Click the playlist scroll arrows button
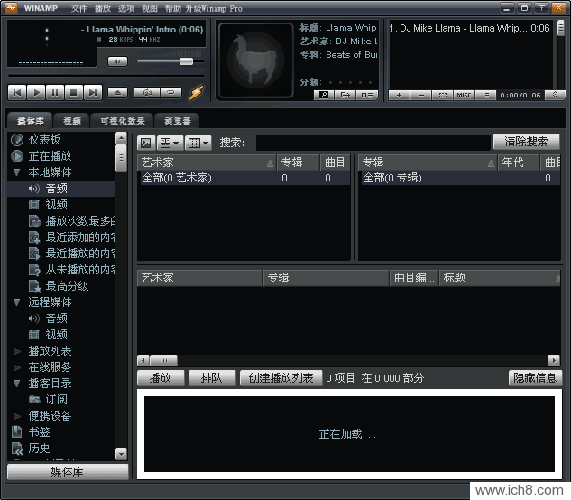Viewport: 571px width, 500px height. pyautogui.click(x=555, y=95)
